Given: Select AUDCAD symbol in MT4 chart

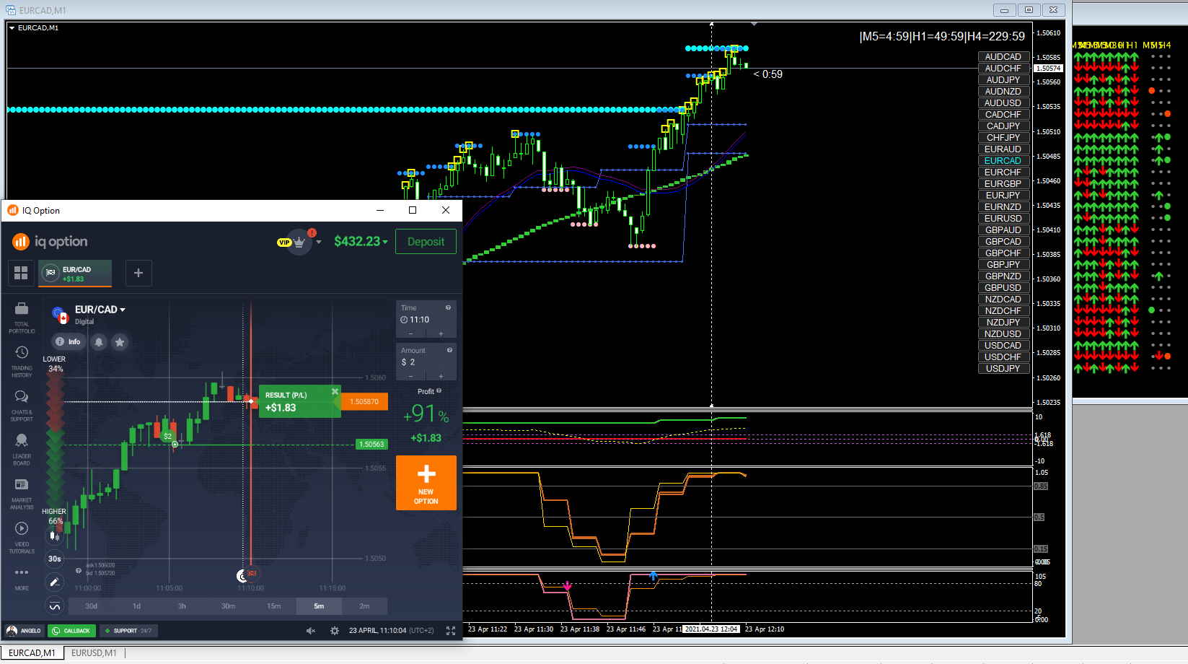Looking at the screenshot, I should click(x=1003, y=57).
